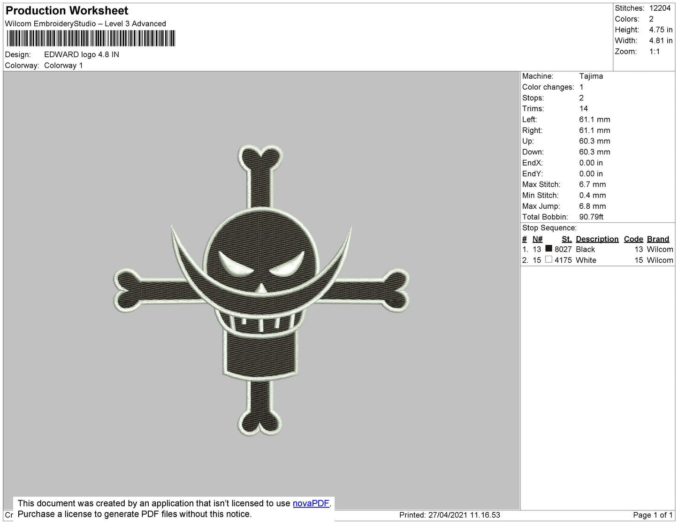Click the Production Worksheet title
The height and width of the screenshot is (524, 678).
coord(67,10)
